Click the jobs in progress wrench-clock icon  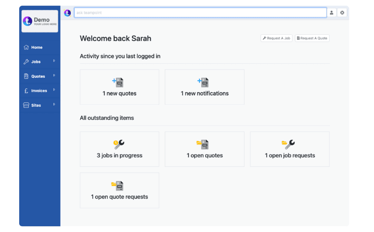point(119,144)
